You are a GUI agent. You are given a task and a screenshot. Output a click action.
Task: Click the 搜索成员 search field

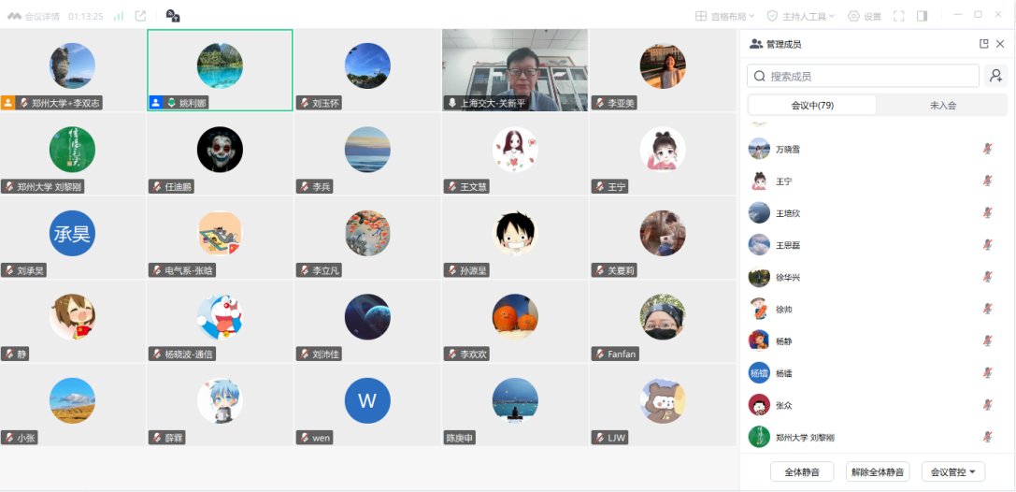click(863, 77)
